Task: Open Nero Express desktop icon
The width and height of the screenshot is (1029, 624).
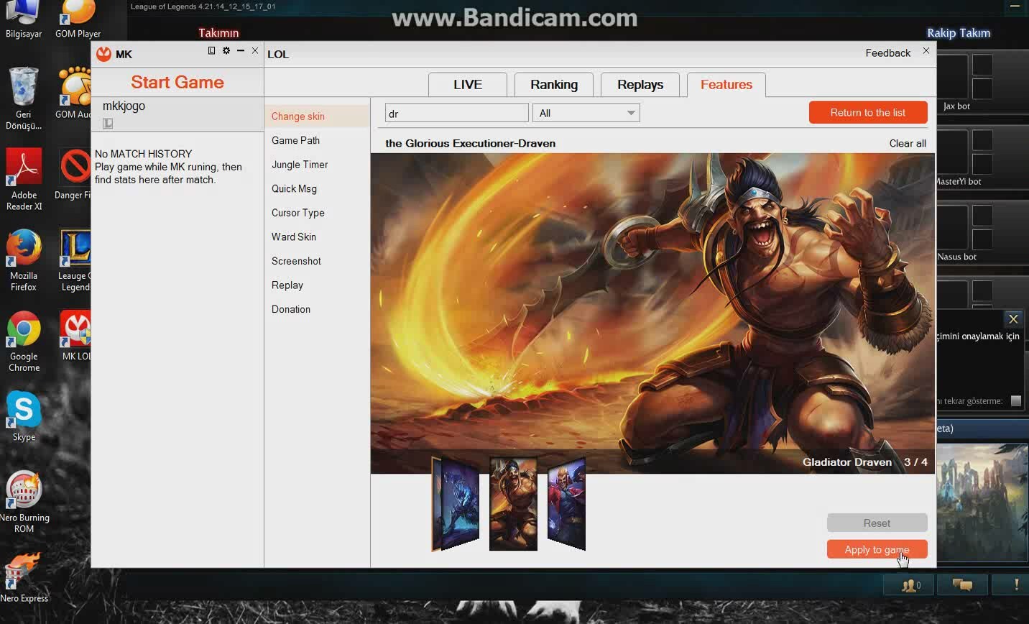Action: [24, 577]
